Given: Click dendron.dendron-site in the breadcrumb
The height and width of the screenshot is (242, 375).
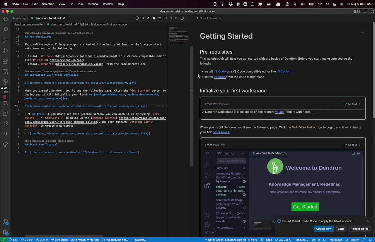Looking at the screenshot, I should [x=28, y=25].
